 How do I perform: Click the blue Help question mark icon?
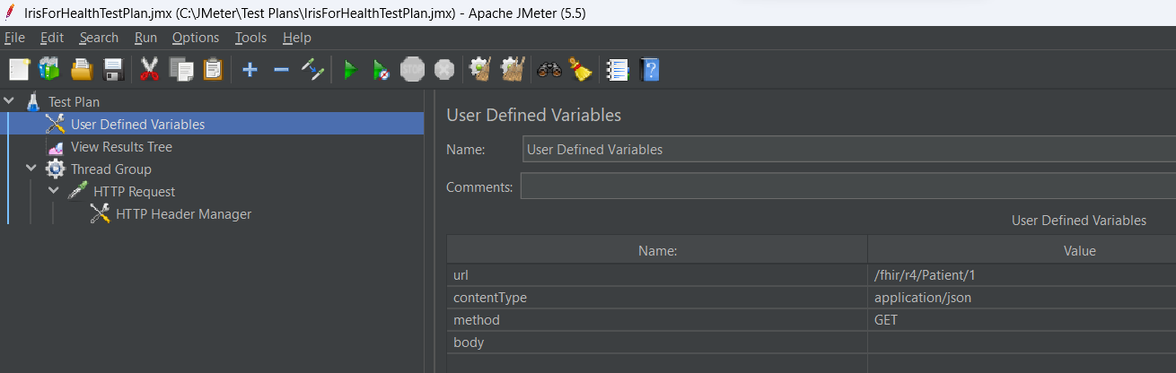click(649, 69)
